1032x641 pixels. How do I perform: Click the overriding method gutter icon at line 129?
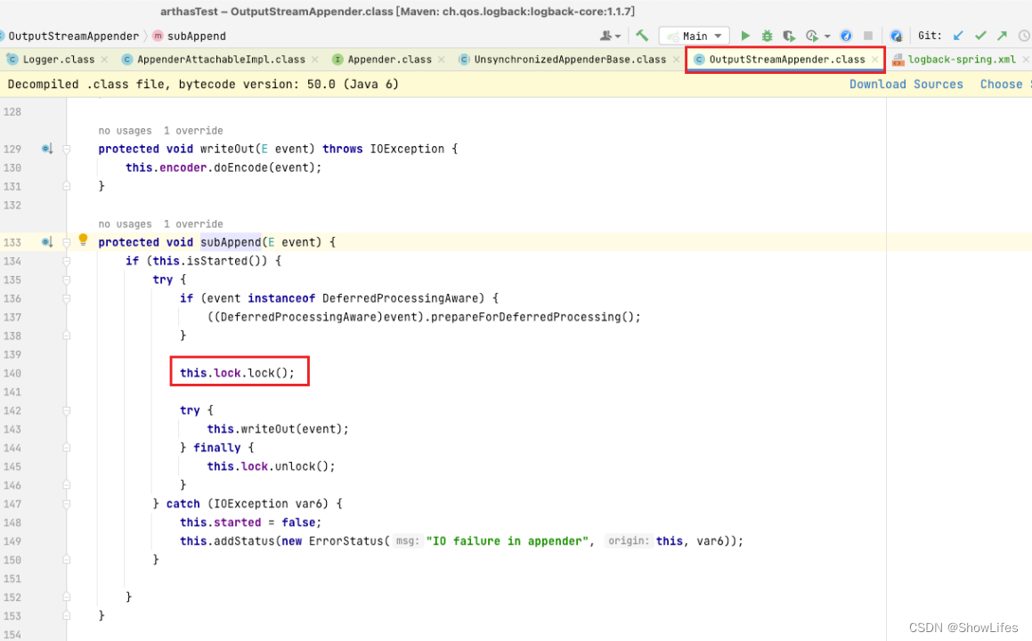tap(46, 149)
